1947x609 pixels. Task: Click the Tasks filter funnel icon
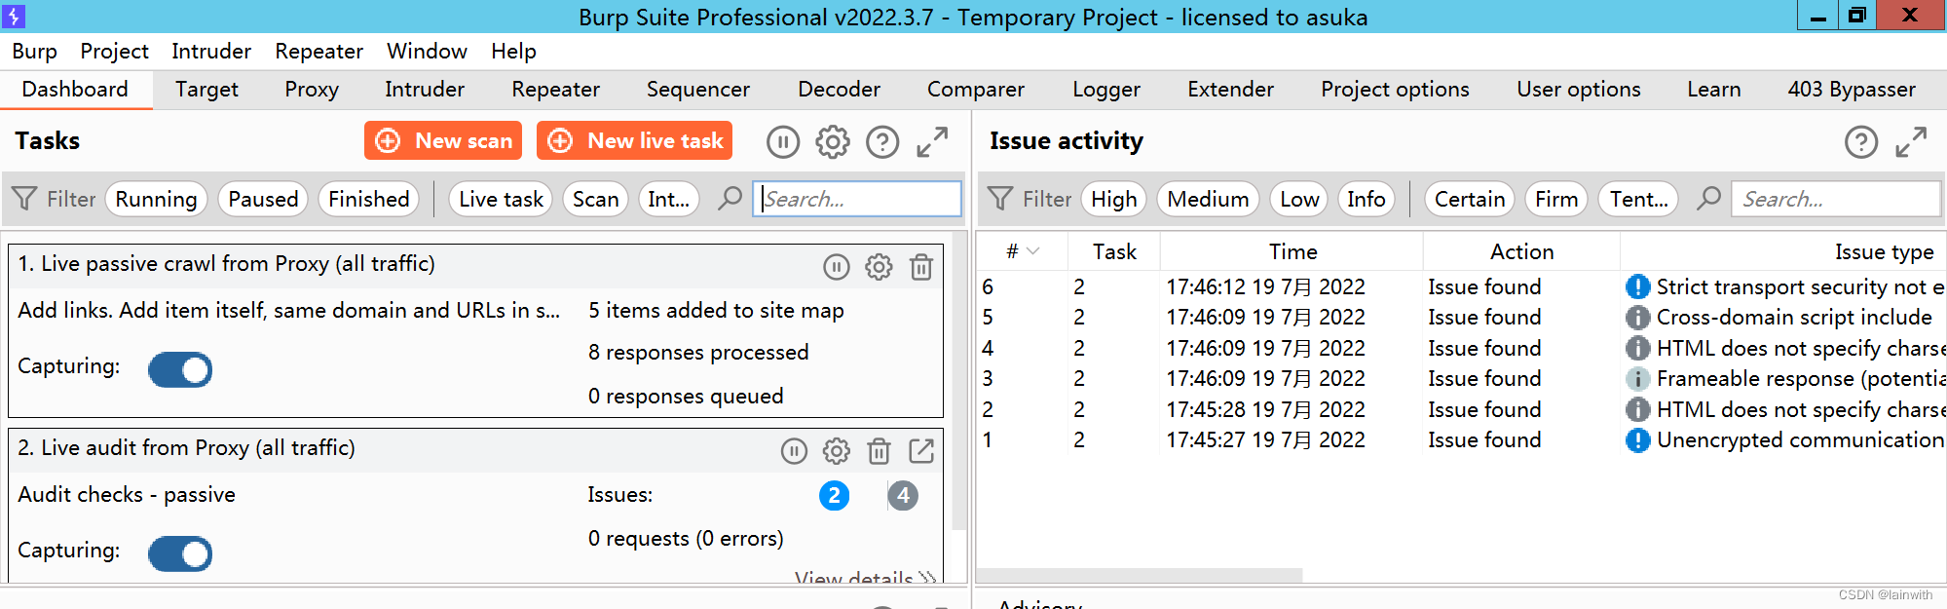[24, 199]
